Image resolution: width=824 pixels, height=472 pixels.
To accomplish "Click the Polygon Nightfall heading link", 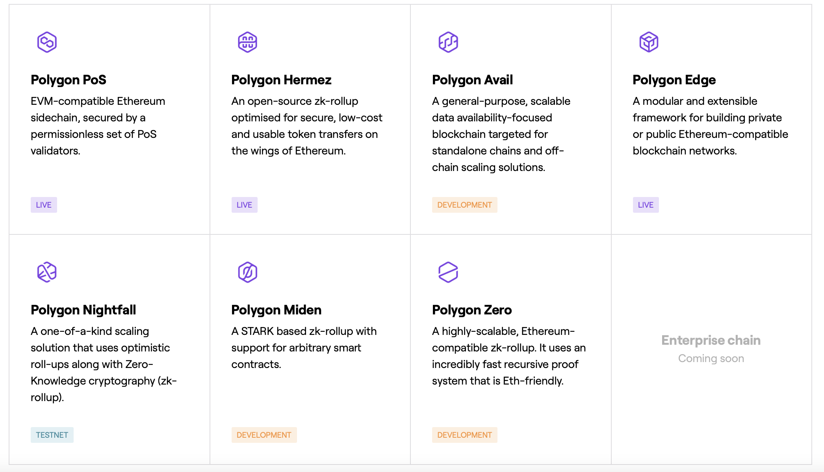I will 83,310.
